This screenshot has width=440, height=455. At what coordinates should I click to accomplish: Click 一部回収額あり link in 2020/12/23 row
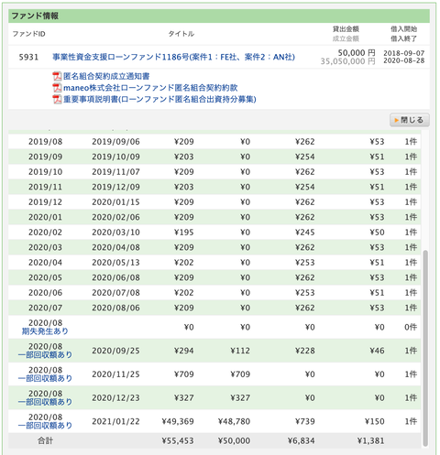tap(45, 402)
